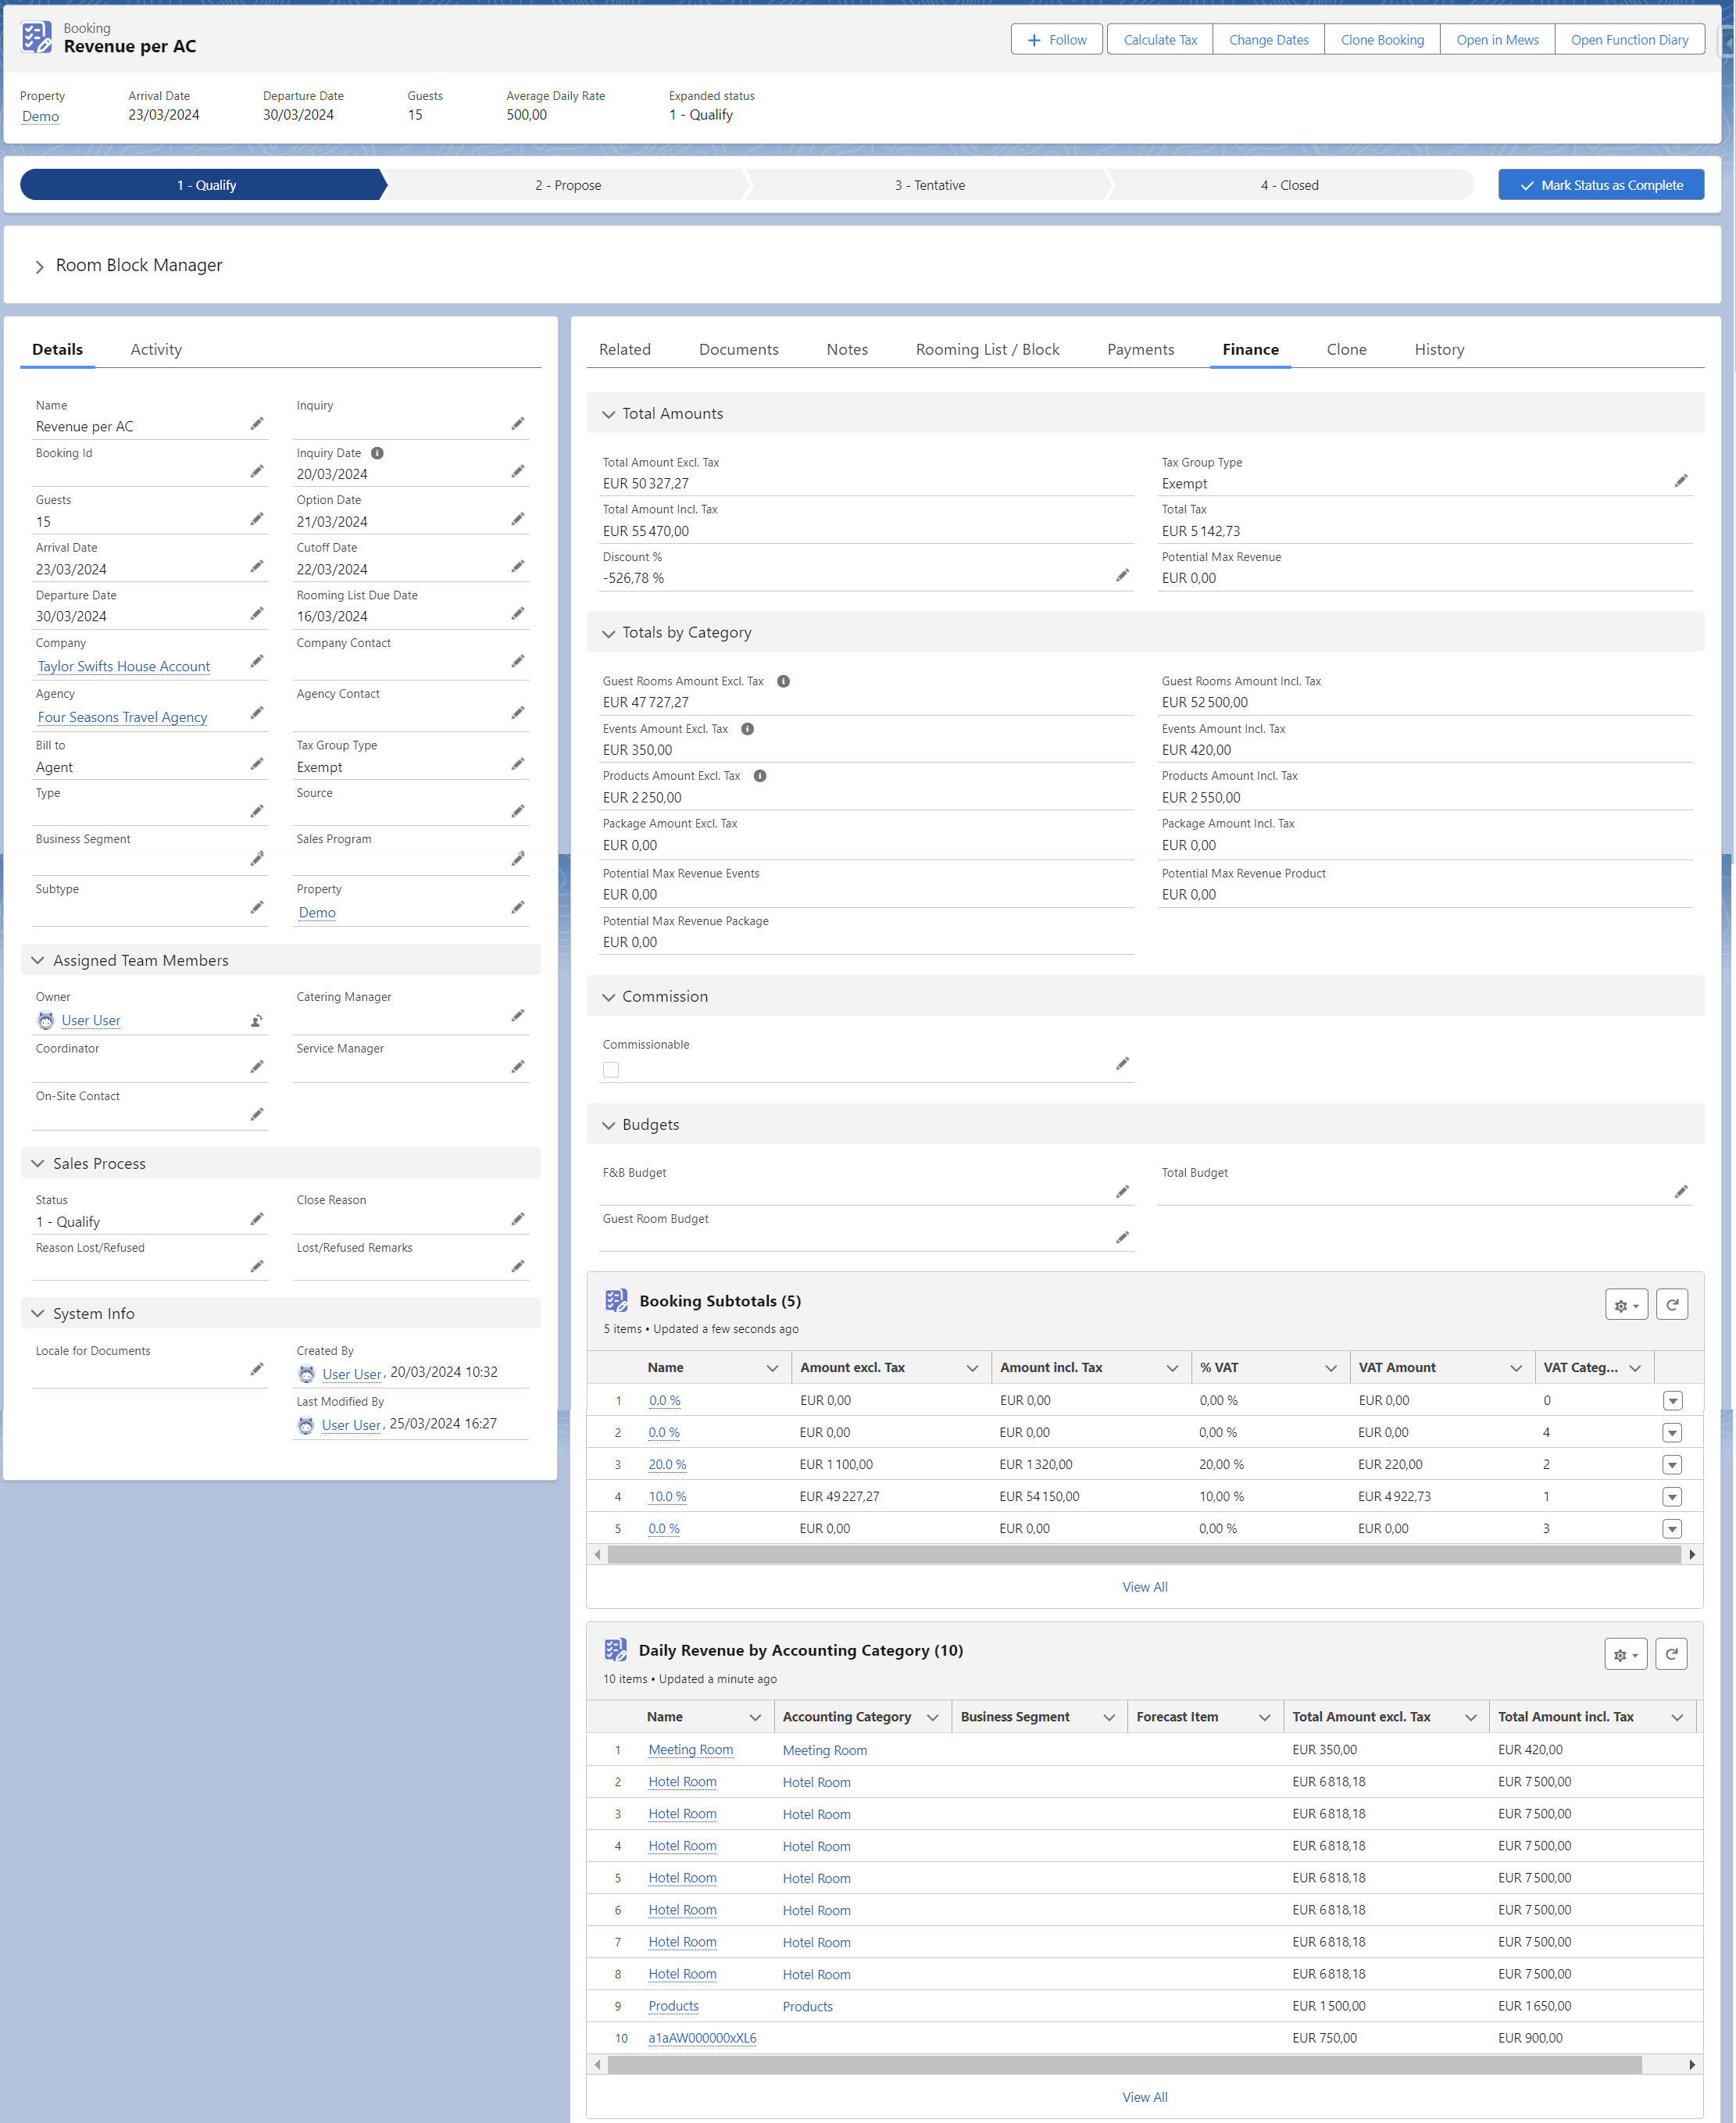Open Booking Subtotals gear settings dropdown
1736x2123 pixels.
1626,1305
